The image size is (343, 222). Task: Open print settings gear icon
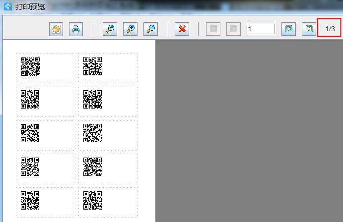[56, 29]
